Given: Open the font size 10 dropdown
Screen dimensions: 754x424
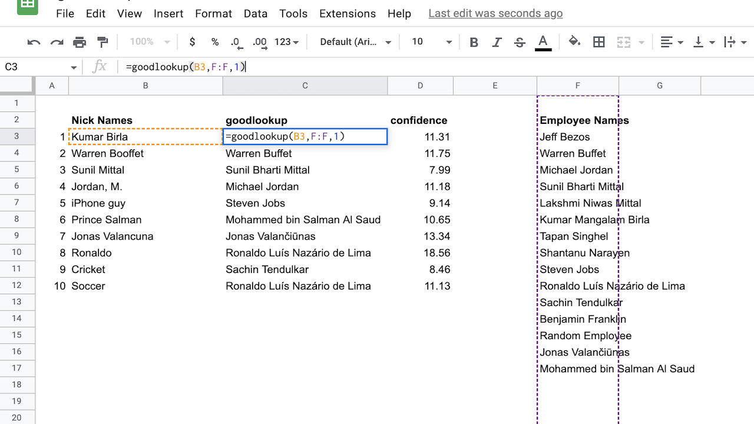Looking at the screenshot, I should [432, 42].
